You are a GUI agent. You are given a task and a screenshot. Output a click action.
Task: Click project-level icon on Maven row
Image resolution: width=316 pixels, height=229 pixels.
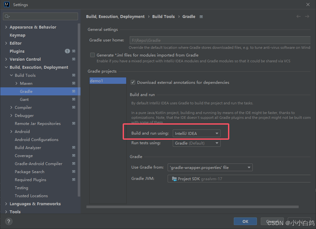(x=74, y=83)
